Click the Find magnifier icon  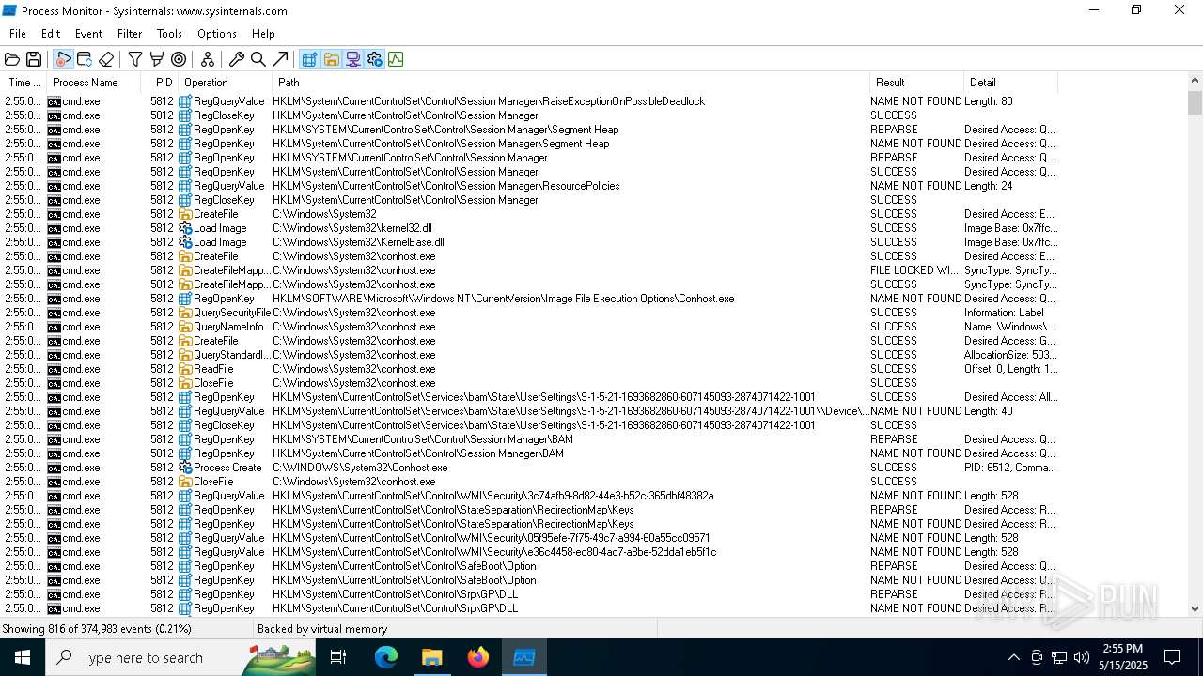pos(258,59)
